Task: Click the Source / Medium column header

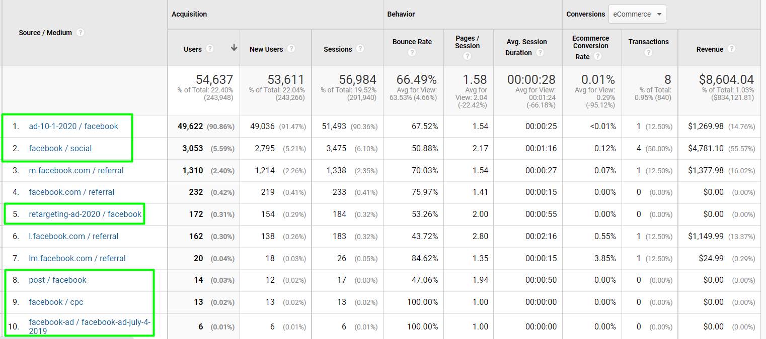Action: [45, 33]
